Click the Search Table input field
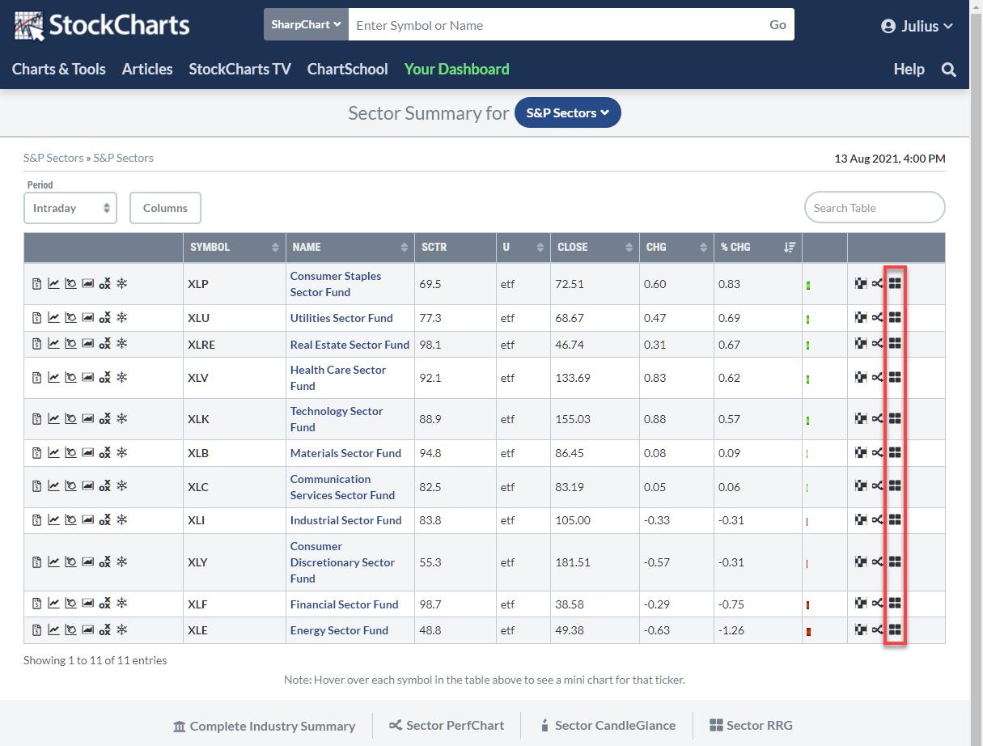Image resolution: width=983 pixels, height=746 pixels. (x=874, y=208)
